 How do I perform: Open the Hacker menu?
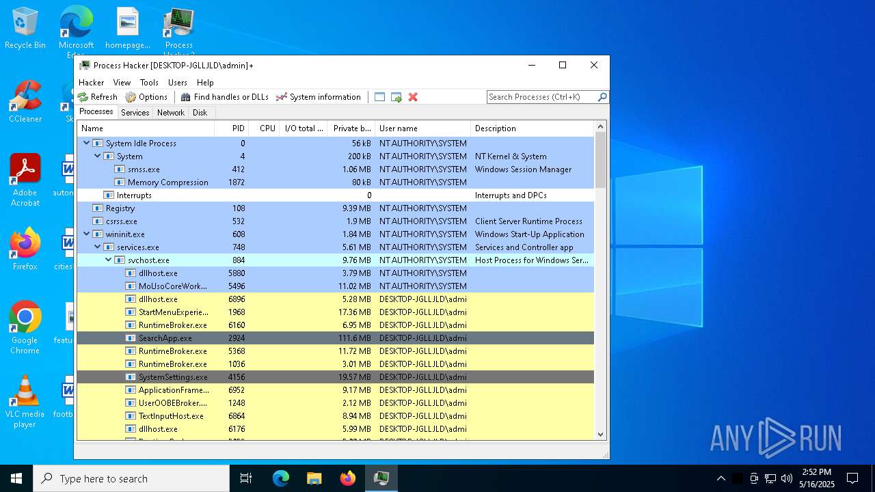(x=92, y=83)
